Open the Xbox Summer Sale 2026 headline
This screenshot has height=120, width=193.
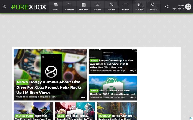point(112,92)
